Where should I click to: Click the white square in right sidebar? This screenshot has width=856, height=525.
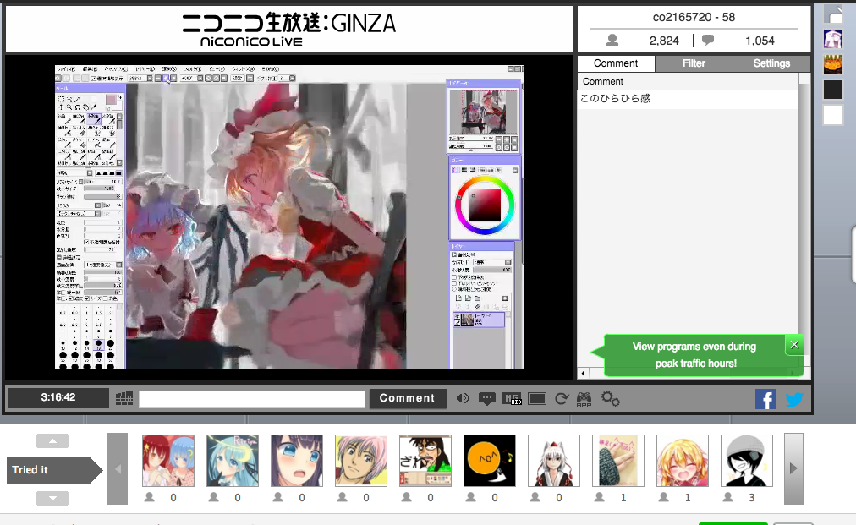[833, 115]
